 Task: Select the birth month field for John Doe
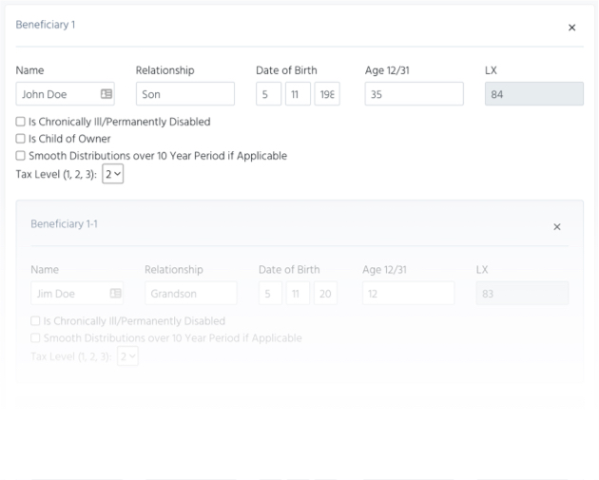pos(268,94)
